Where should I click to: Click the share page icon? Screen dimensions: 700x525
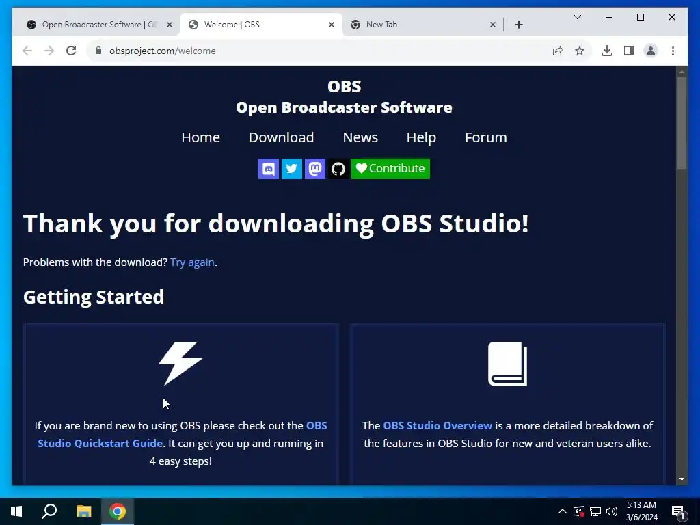pos(558,51)
